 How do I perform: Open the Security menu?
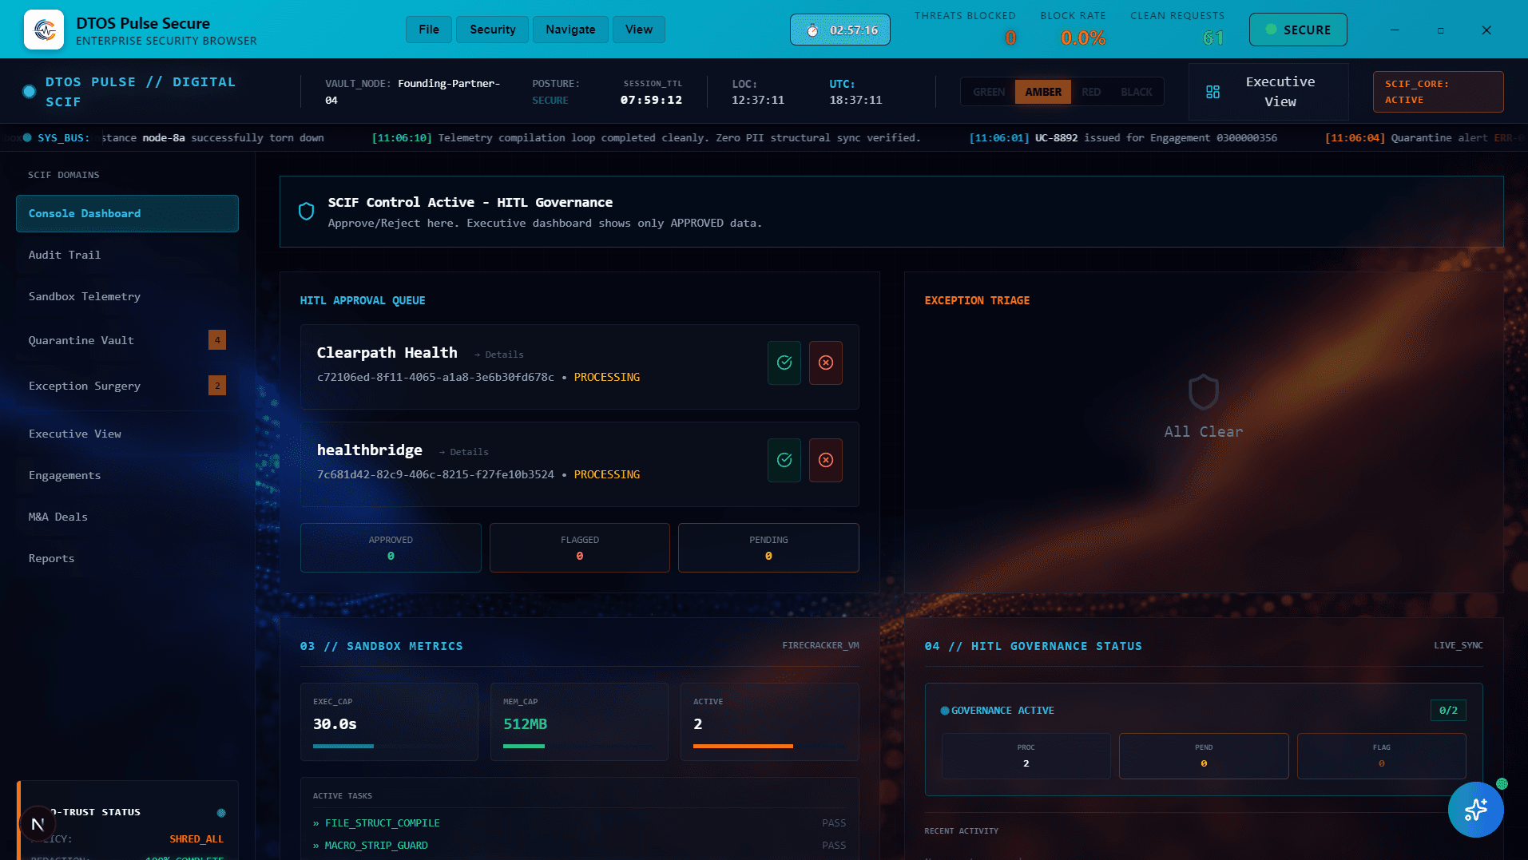[492, 30]
